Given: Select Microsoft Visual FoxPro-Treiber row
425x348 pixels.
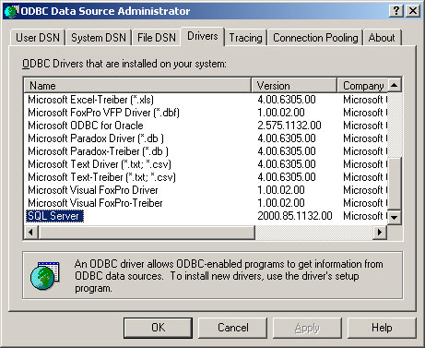Looking at the screenshot, I should point(95,203).
